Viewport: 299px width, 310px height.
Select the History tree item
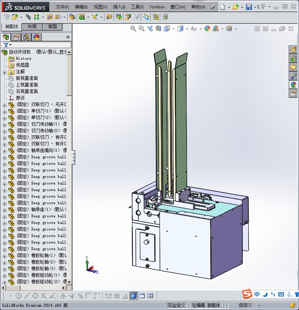(x=24, y=58)
